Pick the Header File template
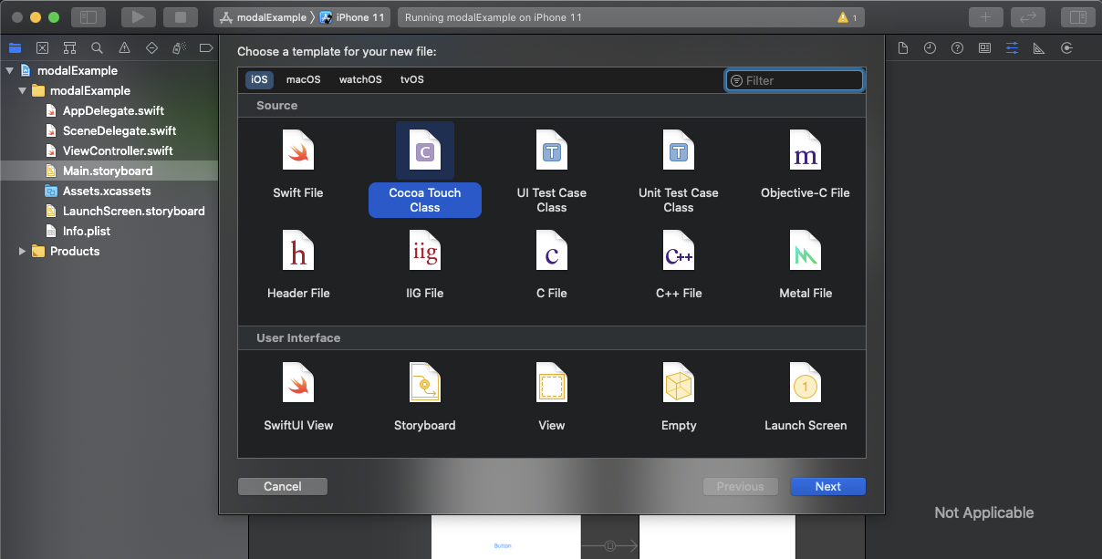 (x=298, y=264)
